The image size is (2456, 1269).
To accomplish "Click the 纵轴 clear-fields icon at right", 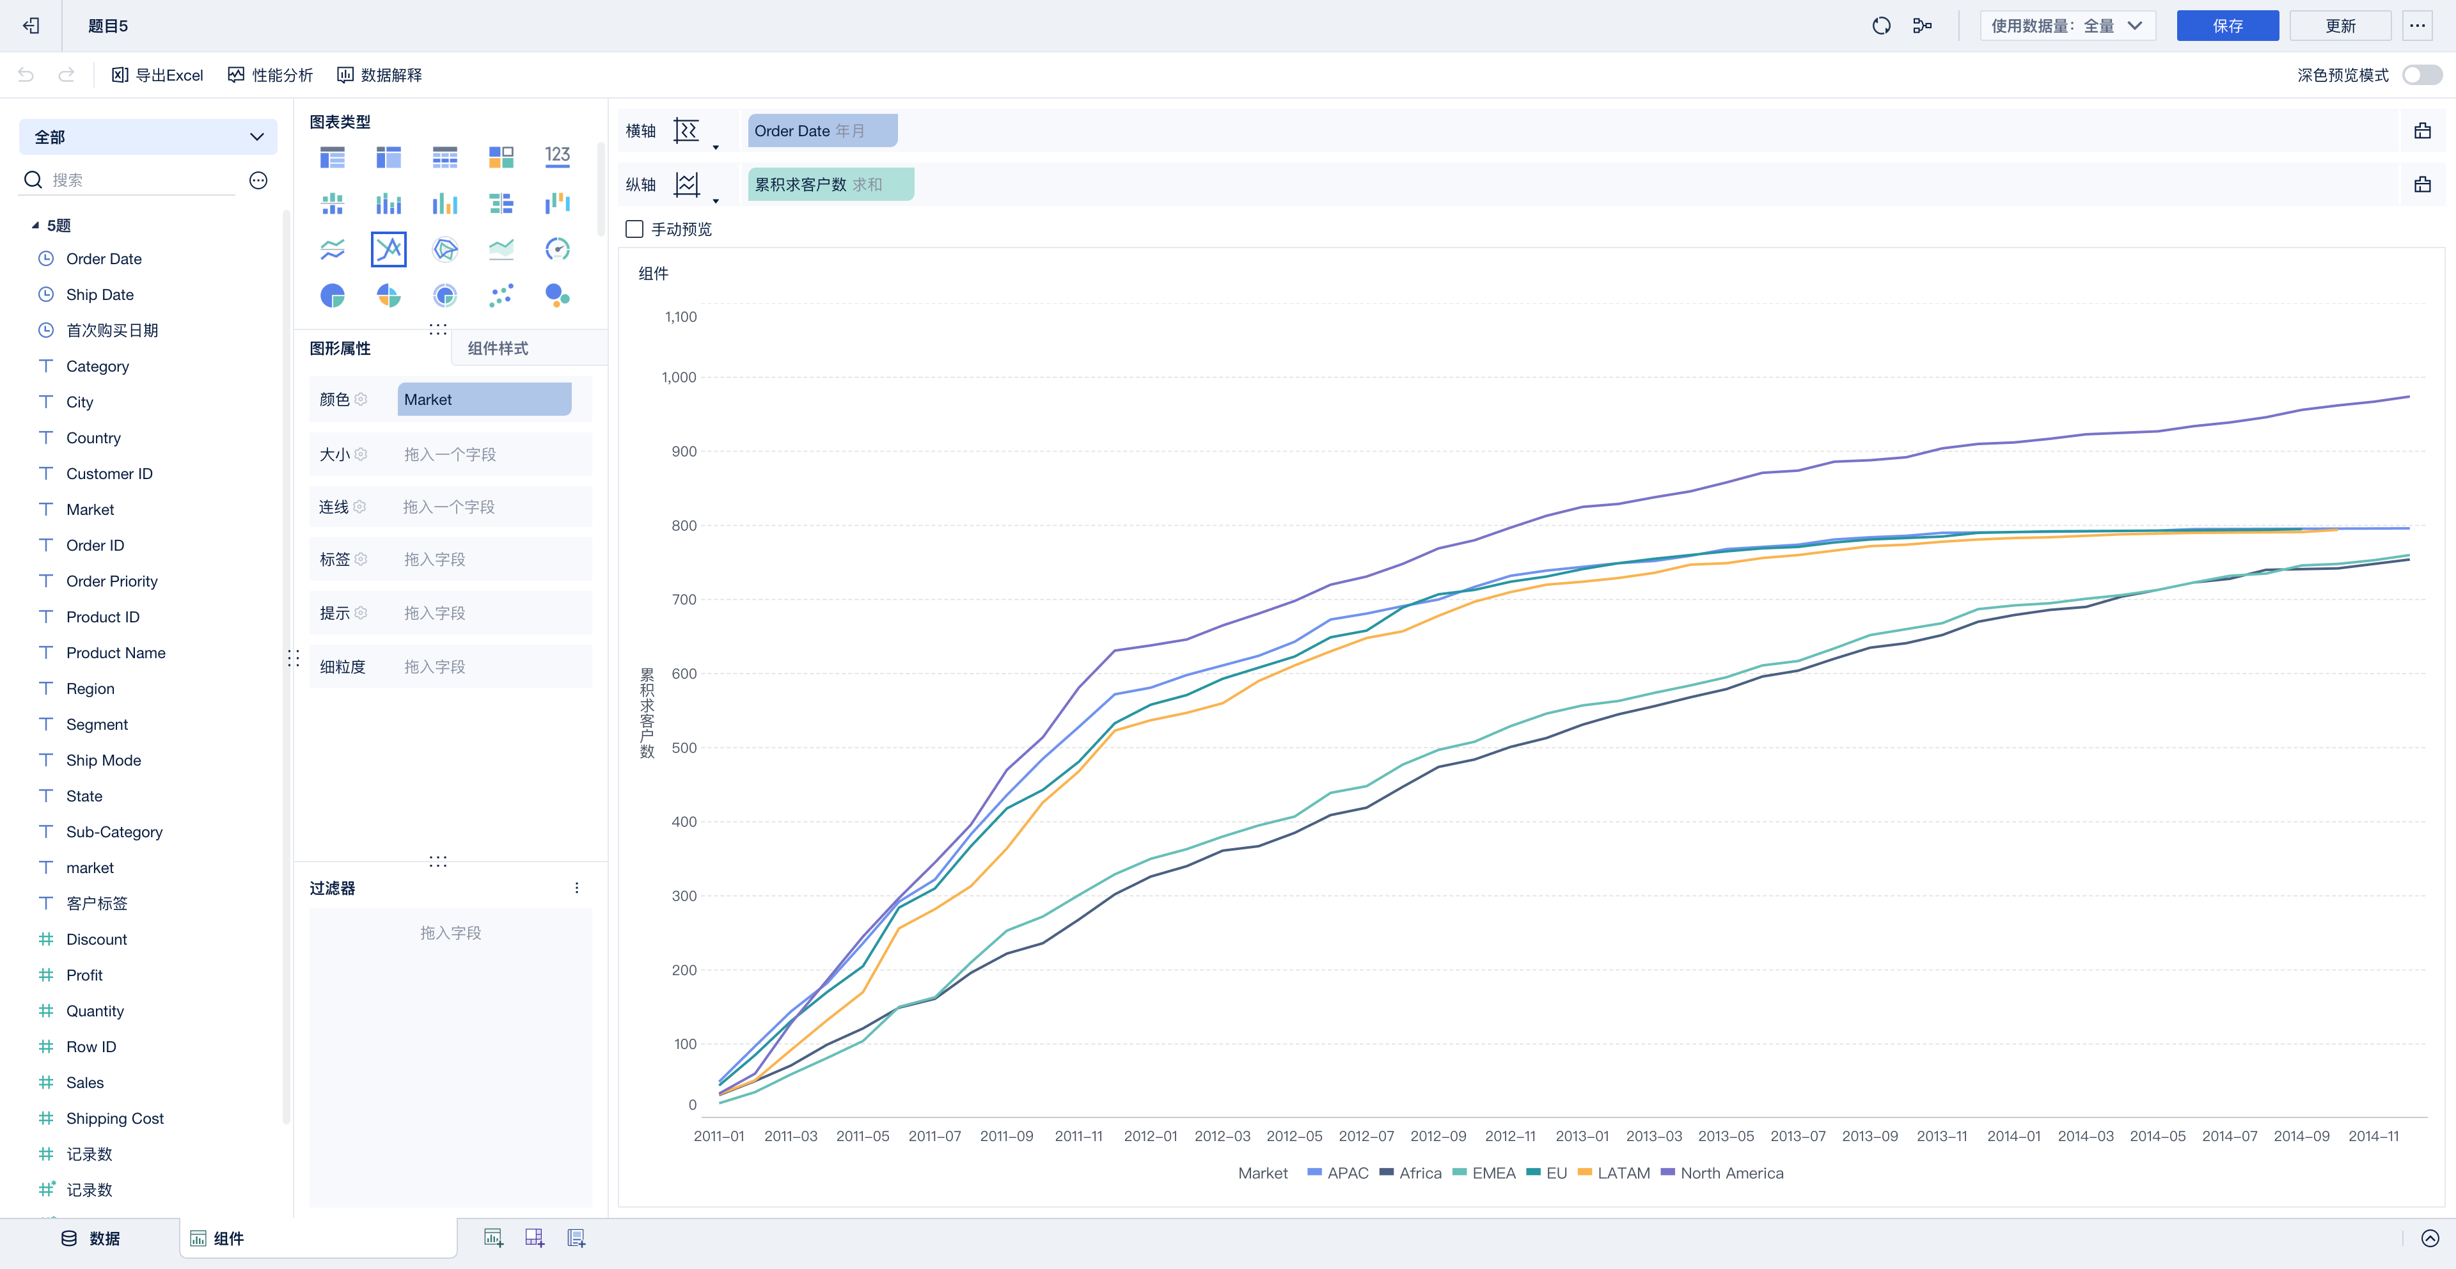I will tap(2421, 184).
